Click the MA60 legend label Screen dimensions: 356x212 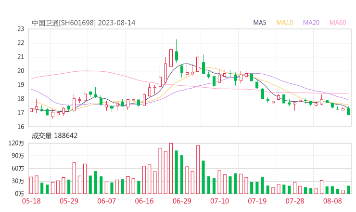[338, 23]
